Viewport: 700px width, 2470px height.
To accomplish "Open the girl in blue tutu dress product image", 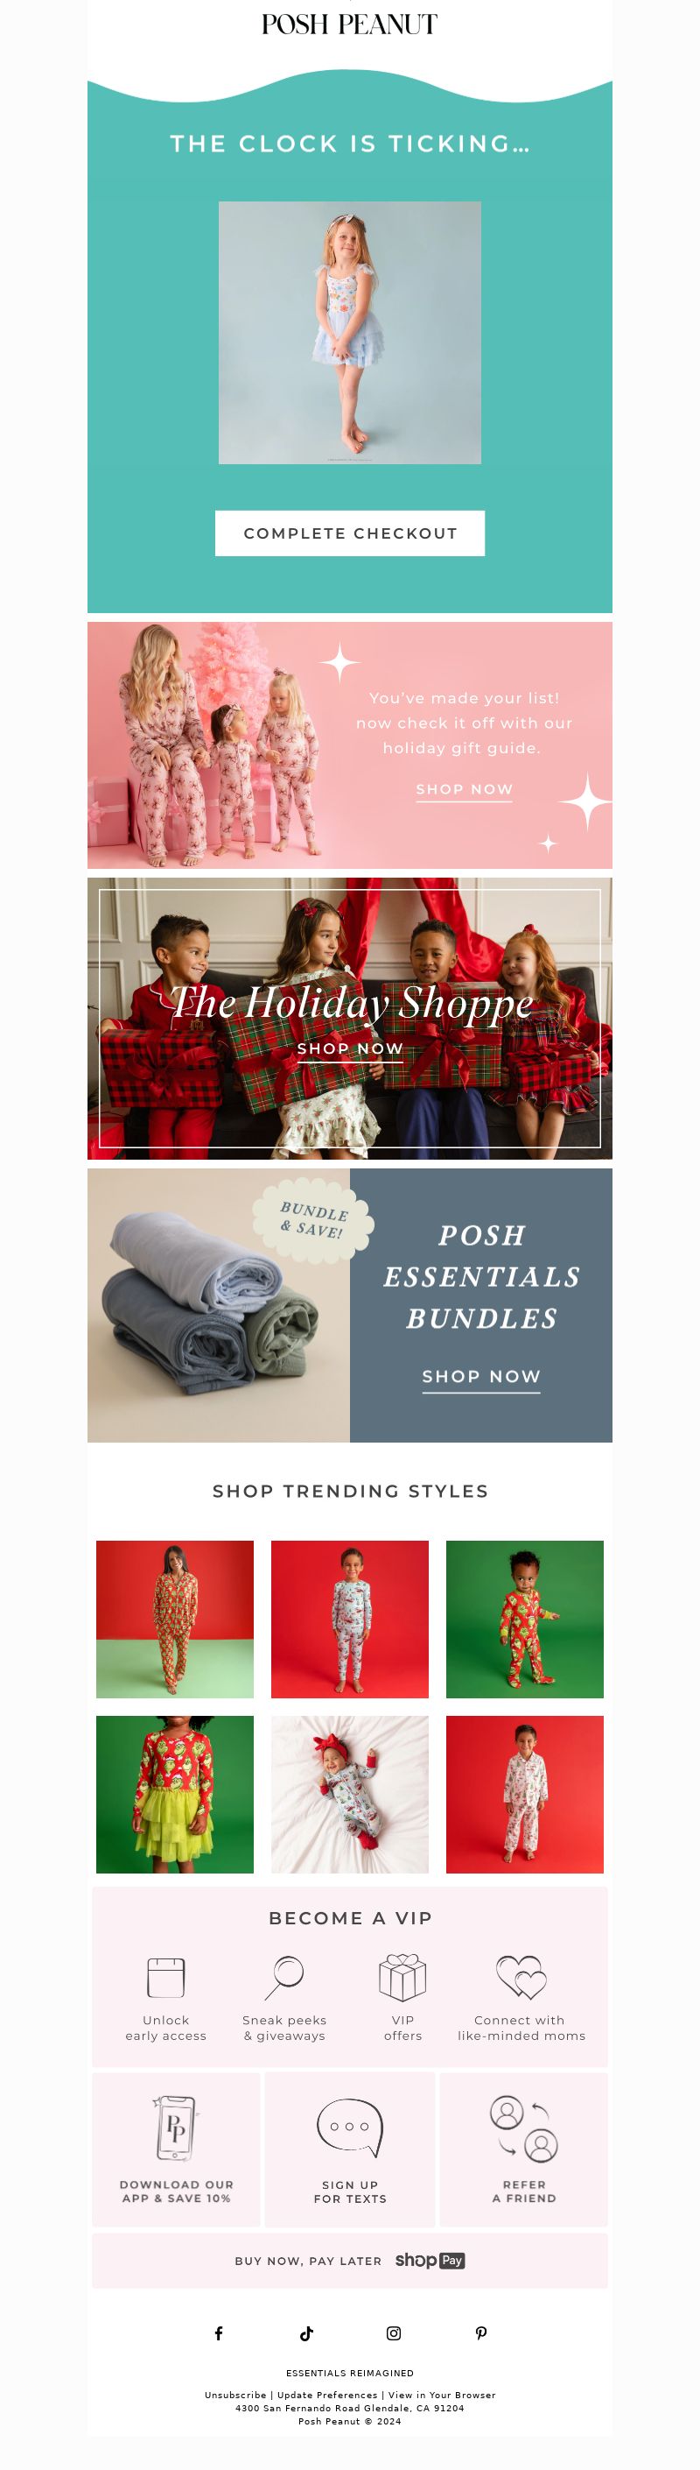I will pos(349,333).
